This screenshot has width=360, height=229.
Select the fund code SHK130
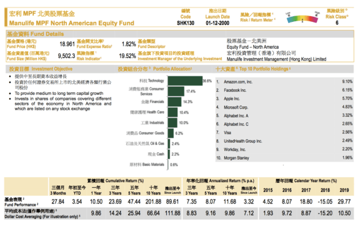coord(186,23)
